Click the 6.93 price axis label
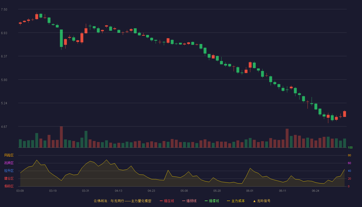 tap(4, 33)
